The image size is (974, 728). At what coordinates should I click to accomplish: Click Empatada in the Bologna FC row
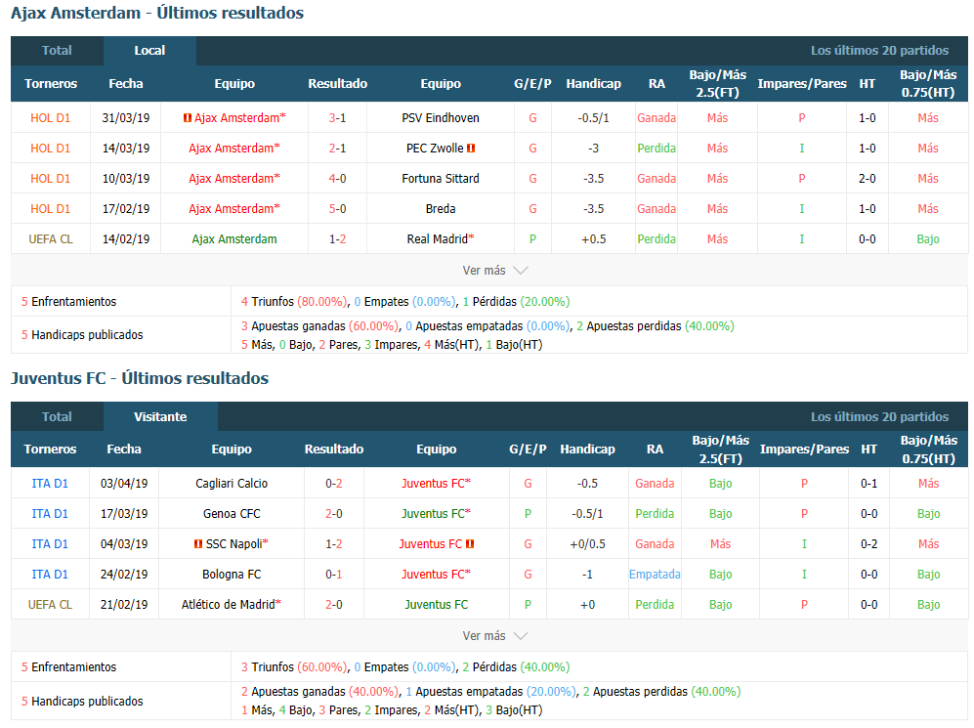[x=655, y=575]
